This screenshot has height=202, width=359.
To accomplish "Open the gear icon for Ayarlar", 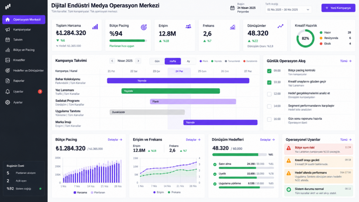I will (x=8, y=102).
